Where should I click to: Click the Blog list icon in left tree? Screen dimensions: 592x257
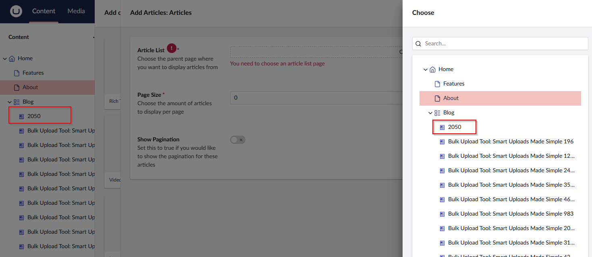(17, 102)
